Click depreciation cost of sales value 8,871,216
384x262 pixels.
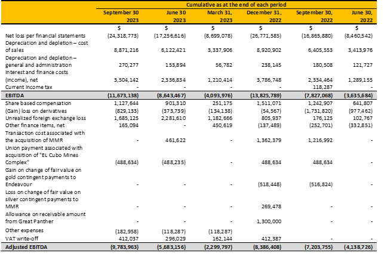coord(126,50)
